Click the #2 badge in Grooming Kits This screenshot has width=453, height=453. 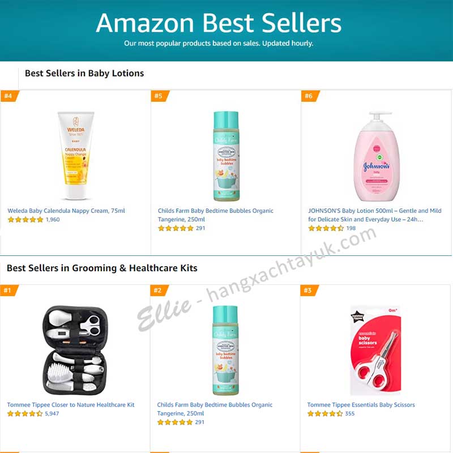coord(159,290)
